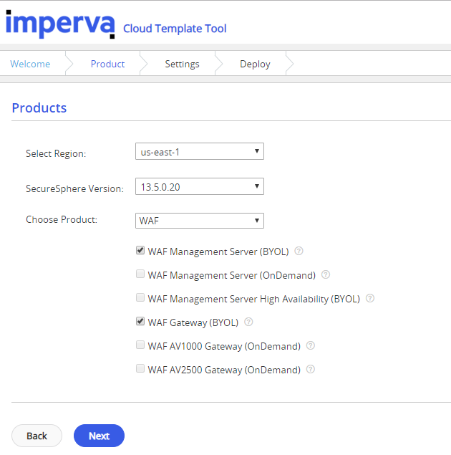Open the Choose Product dropdown
Screen dimensions: 451x455
pyautogui.click(x=200, y=221)
